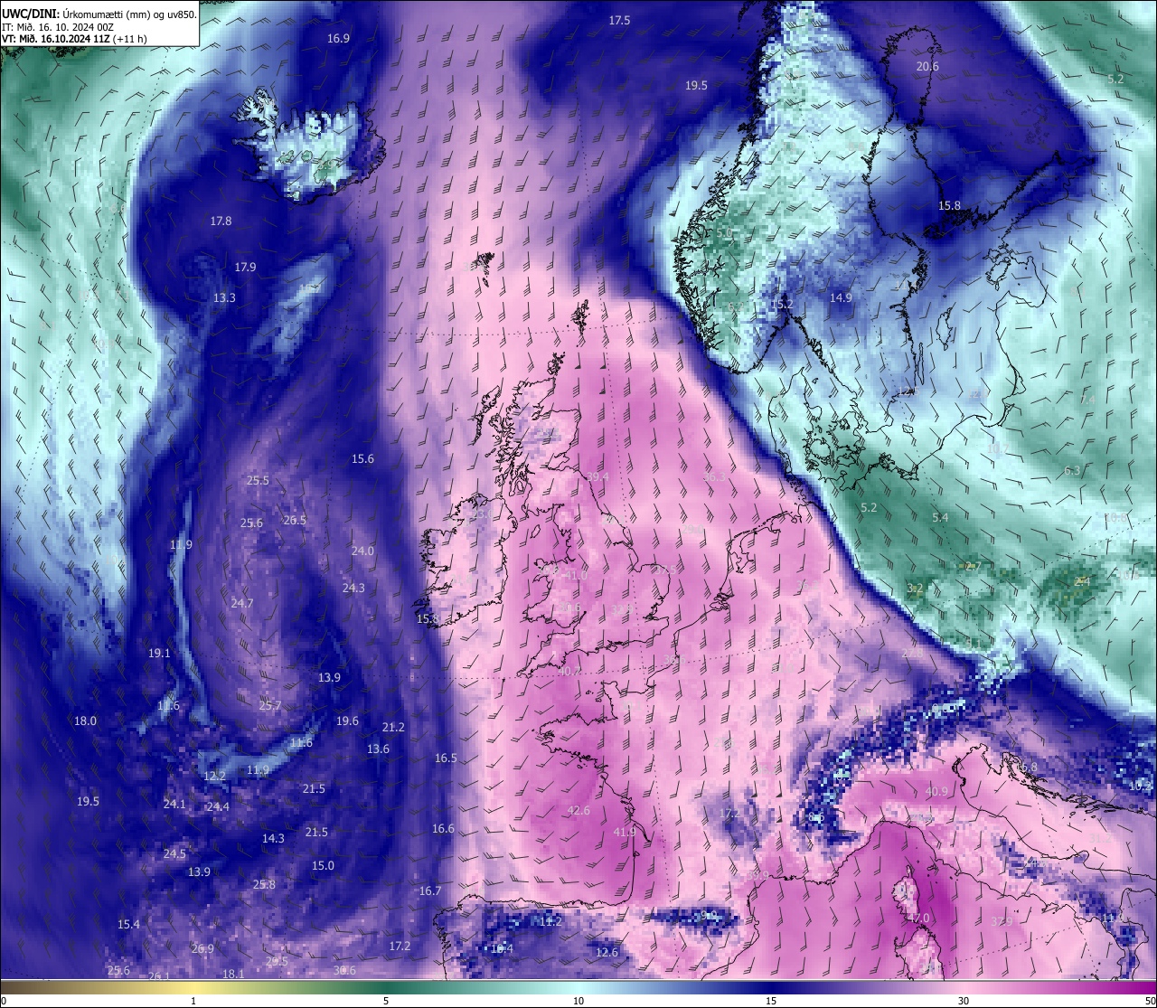Click the 10 tick label on the color scale

(578, 1001)
